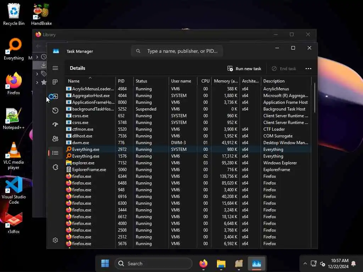
Task: Select VLC media player desktop shortcut
Action: [14, 155]
